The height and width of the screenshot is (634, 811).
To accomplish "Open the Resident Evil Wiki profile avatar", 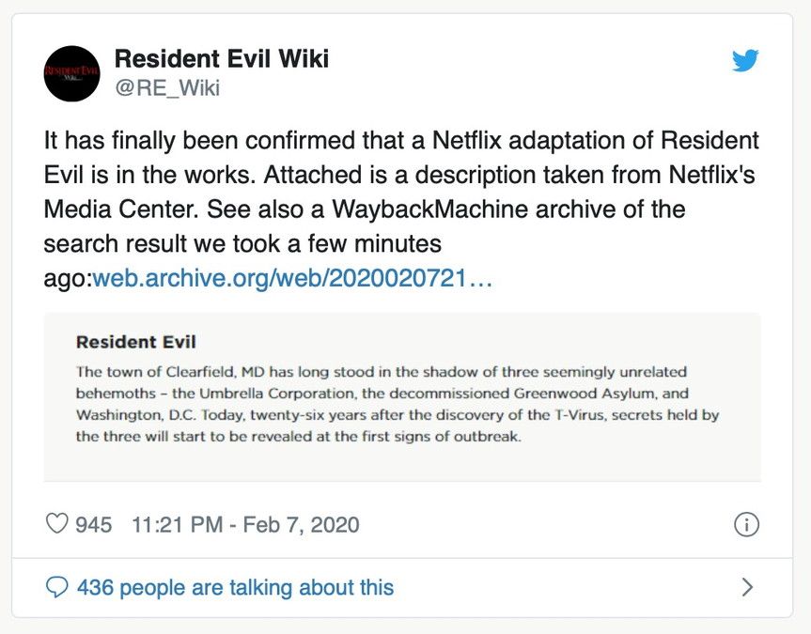I will [72, 73].
